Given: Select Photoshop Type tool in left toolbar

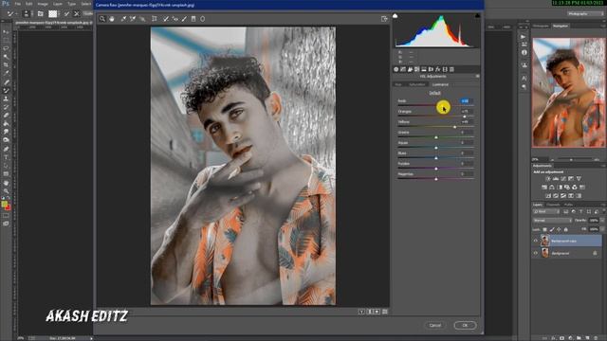Looking at the screenshot, I should click(6, 157).
